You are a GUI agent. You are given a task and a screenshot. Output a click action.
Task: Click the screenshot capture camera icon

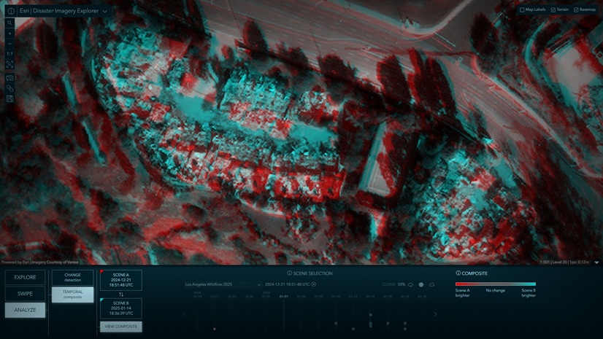click(10, 78)
